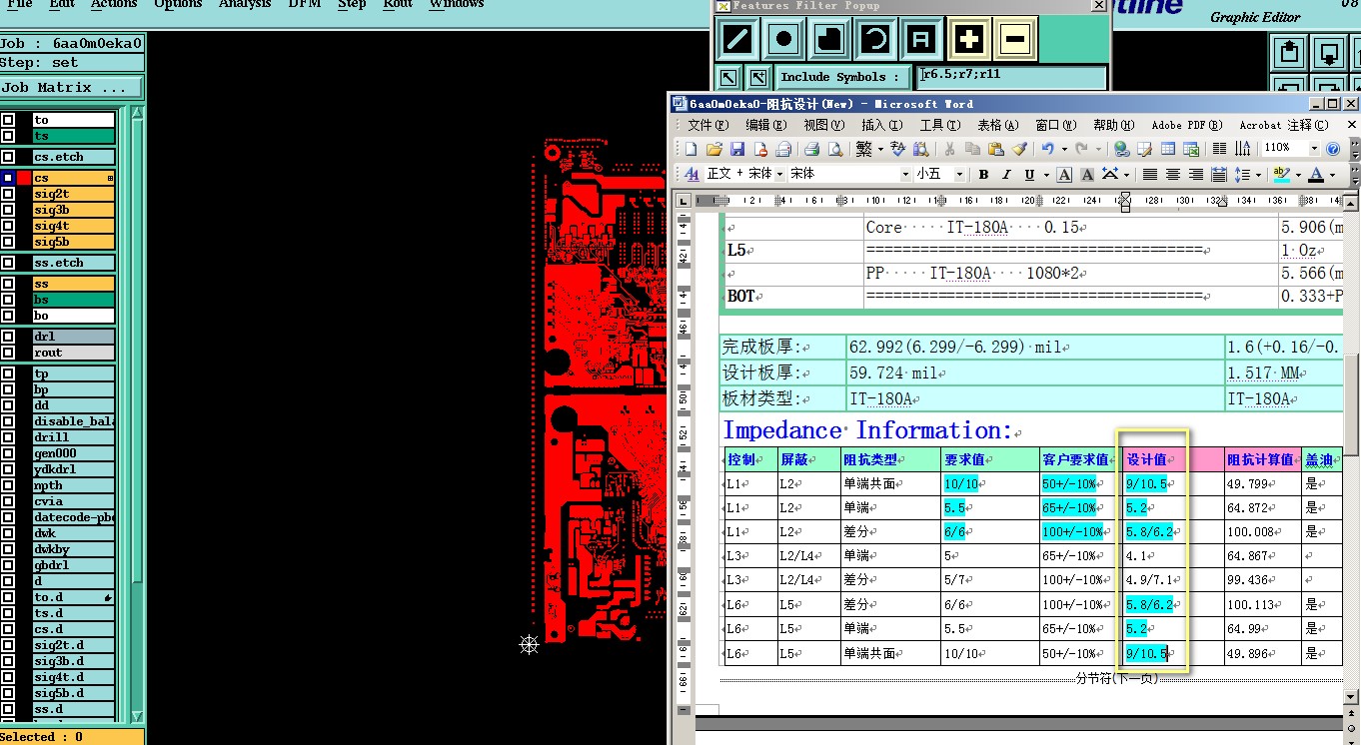
Task: Toggle checkbox for layer drl
Action: pyautogui.click(x=8, y=337)
